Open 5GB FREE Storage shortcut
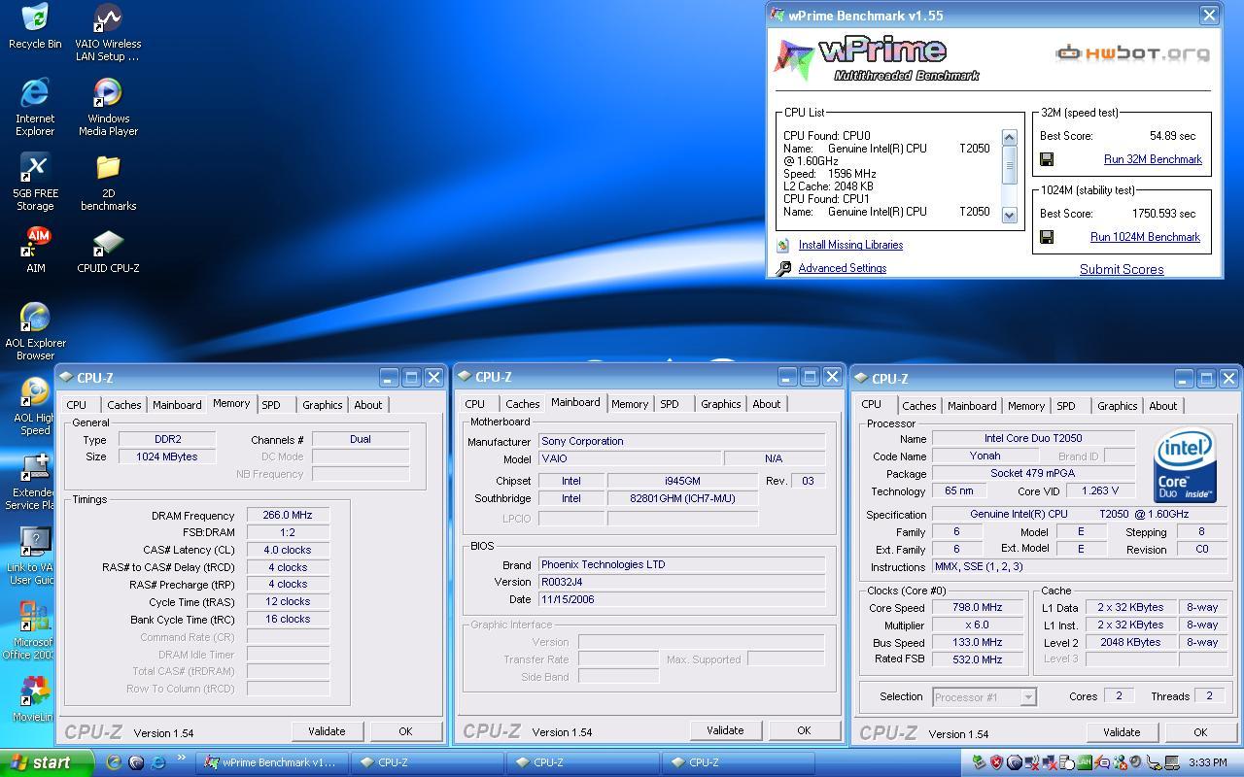The image size is (1244, 777). (x=35, y=183)
